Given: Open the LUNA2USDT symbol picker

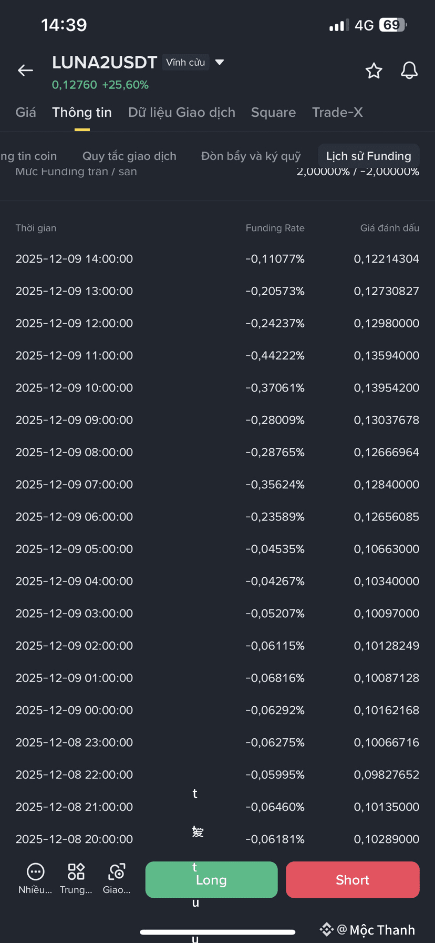Looking at the screenshot, I should coord(105,62).
